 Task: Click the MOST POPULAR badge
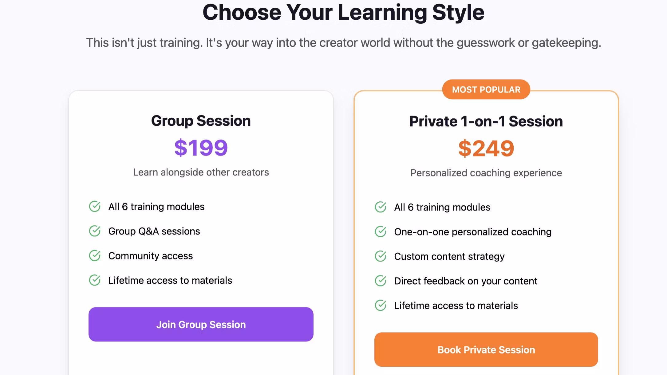point(486,90)
